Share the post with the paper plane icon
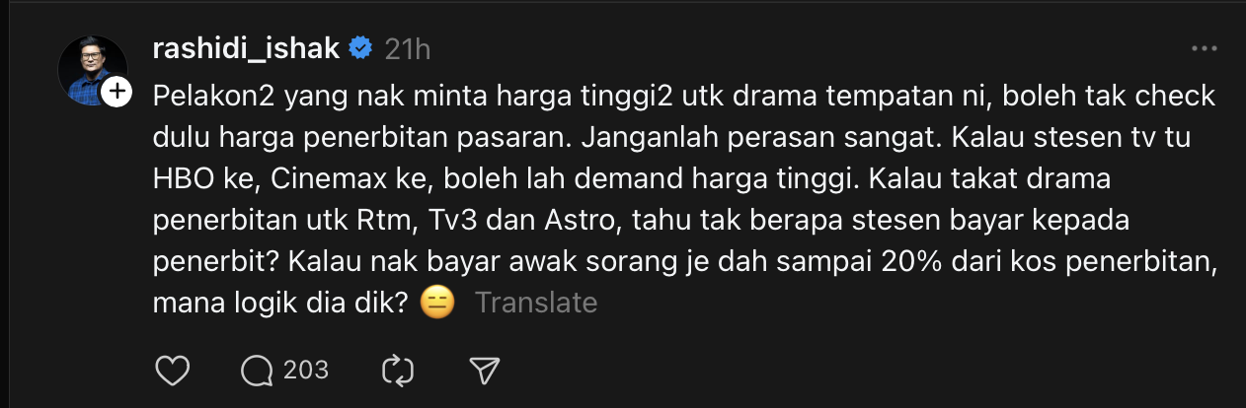Screen dimensions: 1246x408 (483, 371)
